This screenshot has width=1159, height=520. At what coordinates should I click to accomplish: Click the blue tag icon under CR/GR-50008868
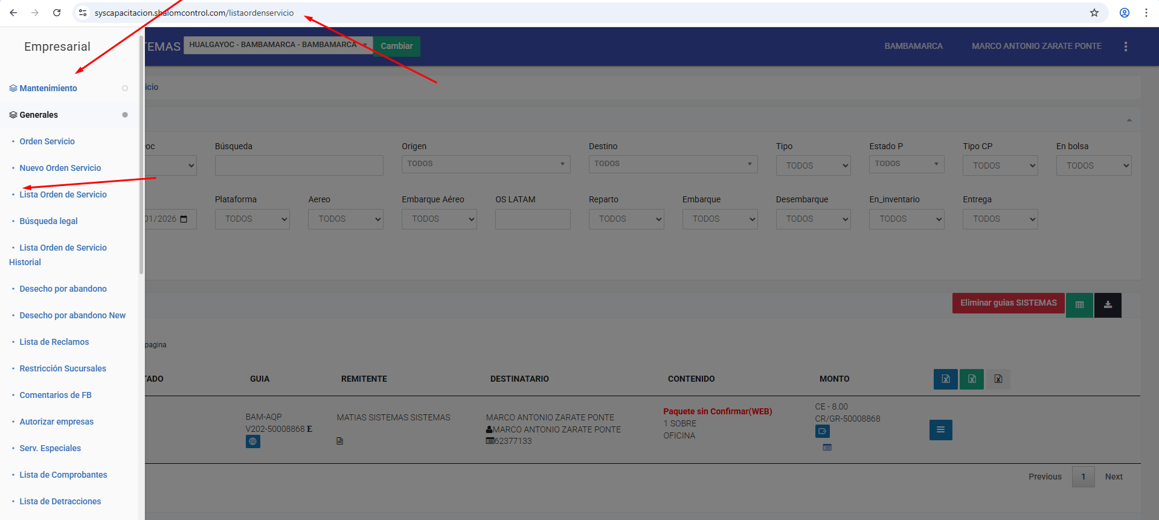822,431
